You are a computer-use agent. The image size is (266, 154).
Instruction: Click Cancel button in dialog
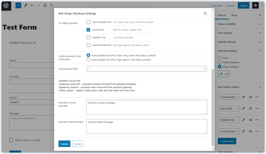pos(78,144)
